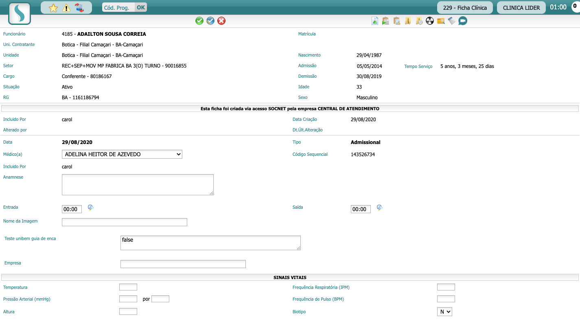Open the yellow warning alert icon
Viewport: 580px width, 321px height.
[x=66, y=8]
